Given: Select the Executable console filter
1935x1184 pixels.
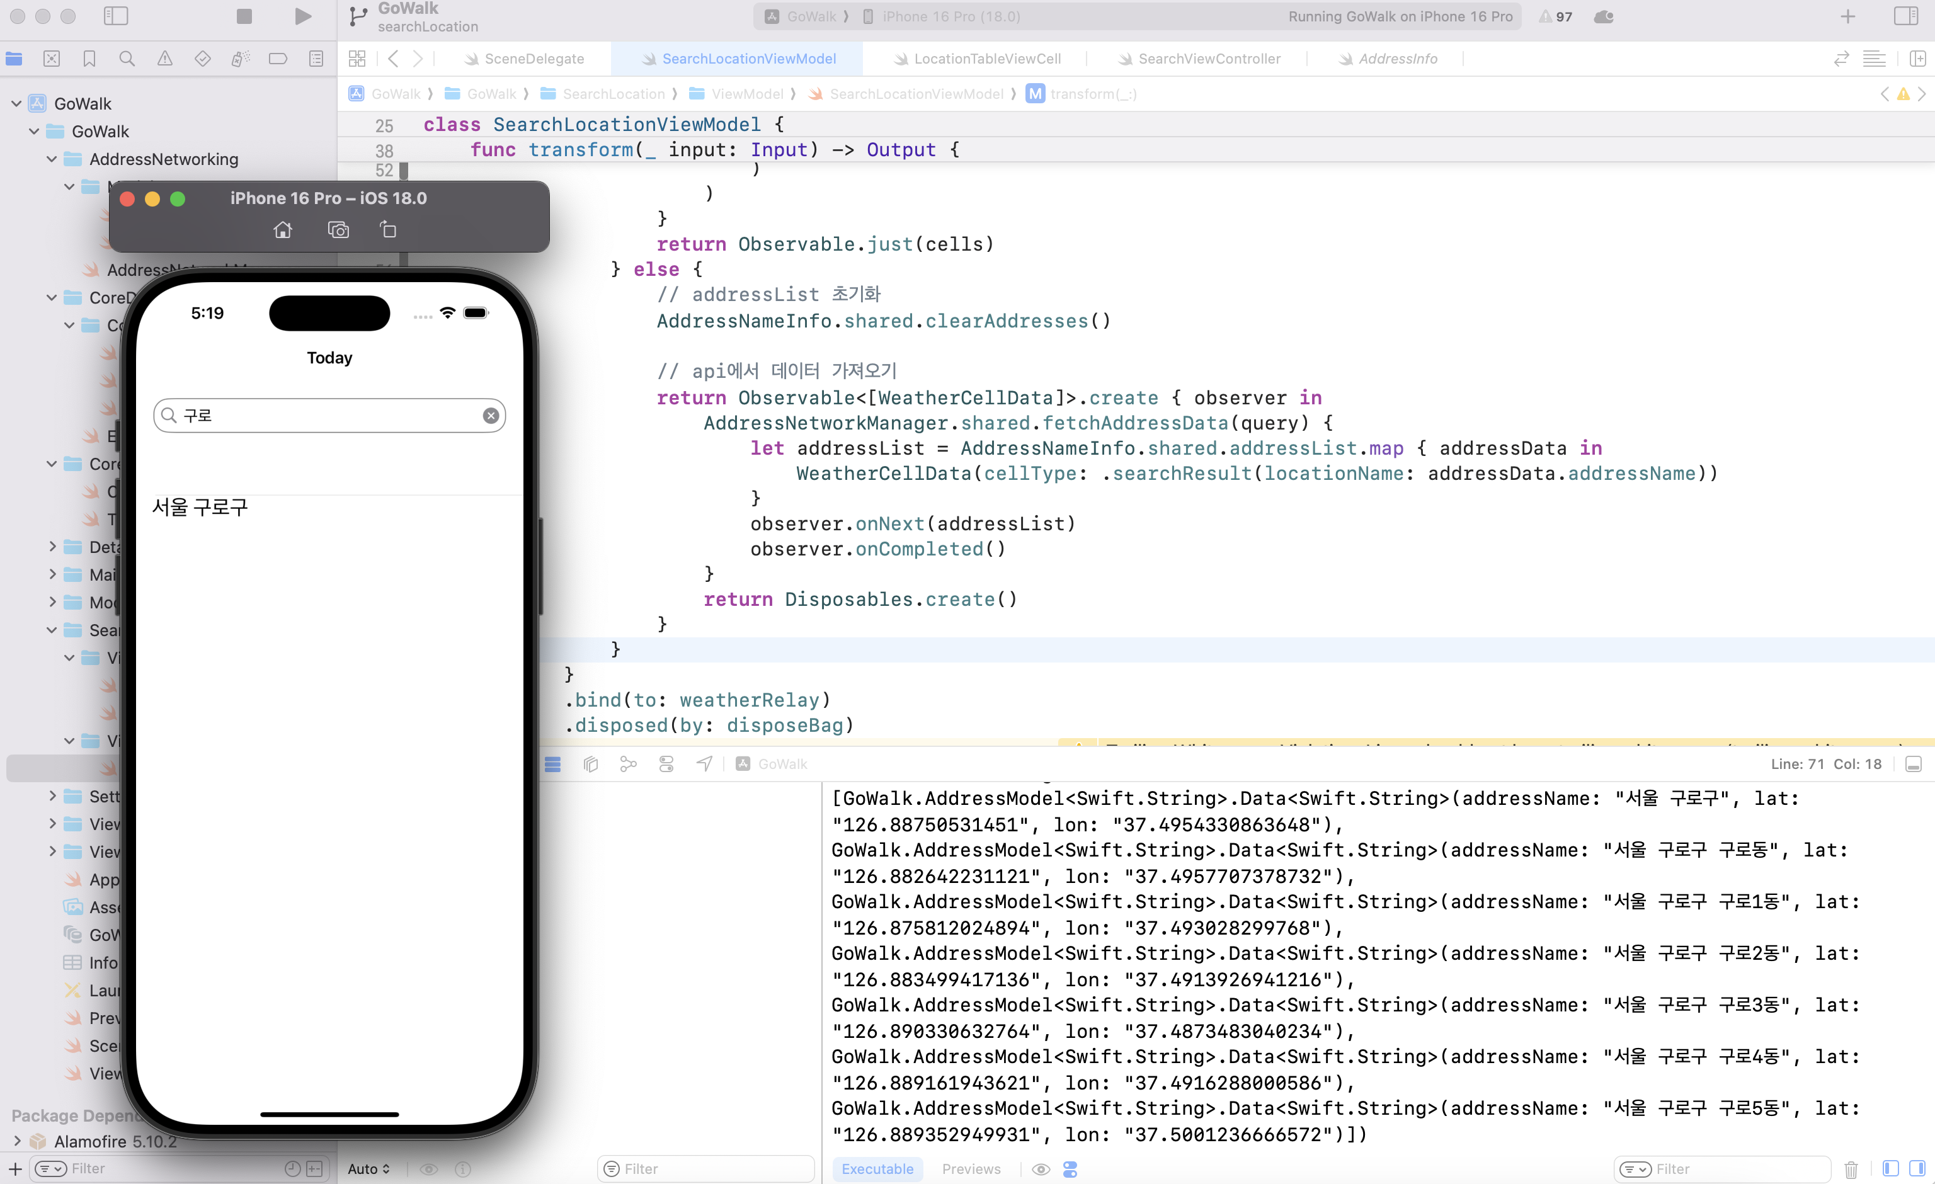Looking at the screenshot, I should 876,1168.
